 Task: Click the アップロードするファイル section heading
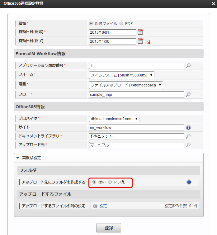point(109,194)
